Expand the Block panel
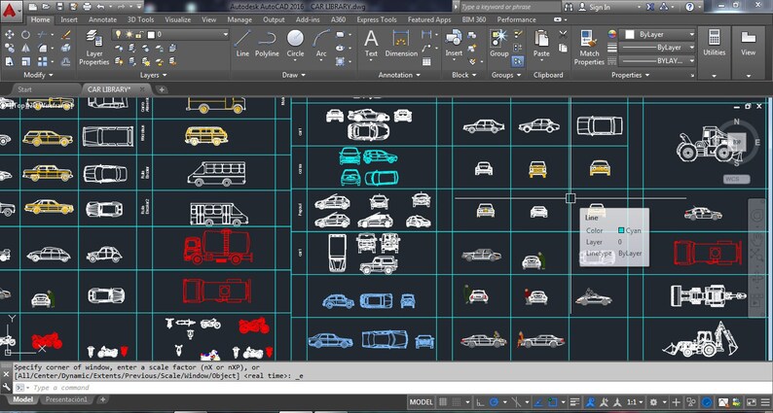This screenshot has width=773, height=413. (464, 75)
